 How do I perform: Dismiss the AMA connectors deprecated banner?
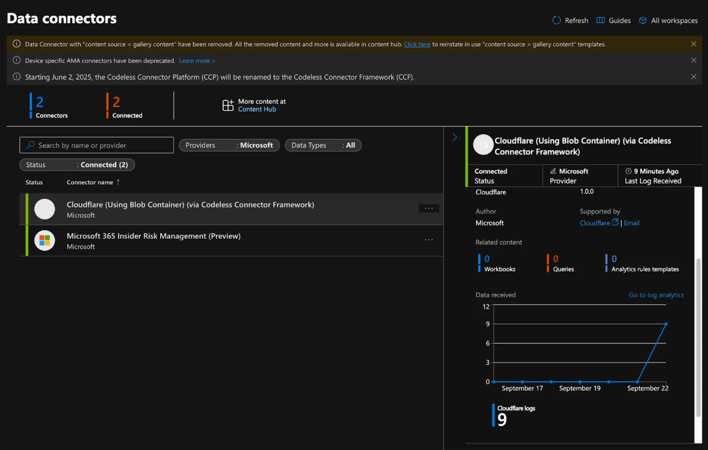(693, 60)
